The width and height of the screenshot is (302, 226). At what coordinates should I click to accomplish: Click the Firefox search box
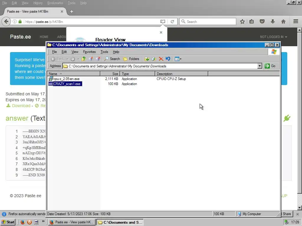208,21
